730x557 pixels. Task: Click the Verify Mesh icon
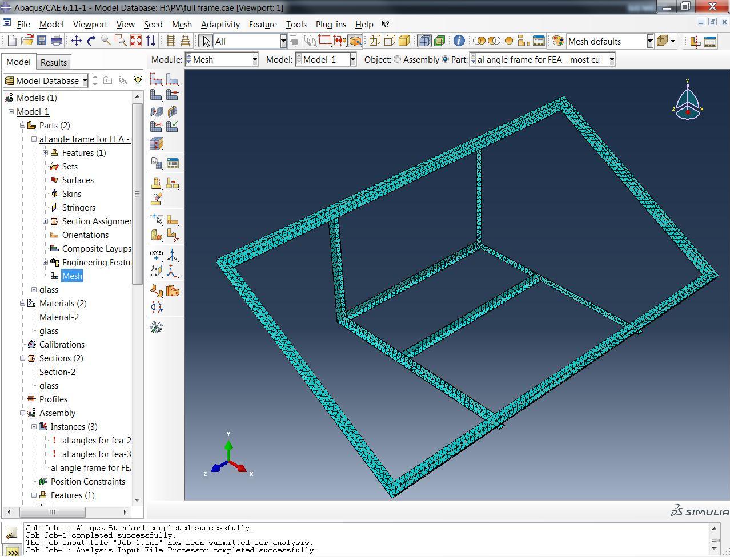(x=173, y=126)
